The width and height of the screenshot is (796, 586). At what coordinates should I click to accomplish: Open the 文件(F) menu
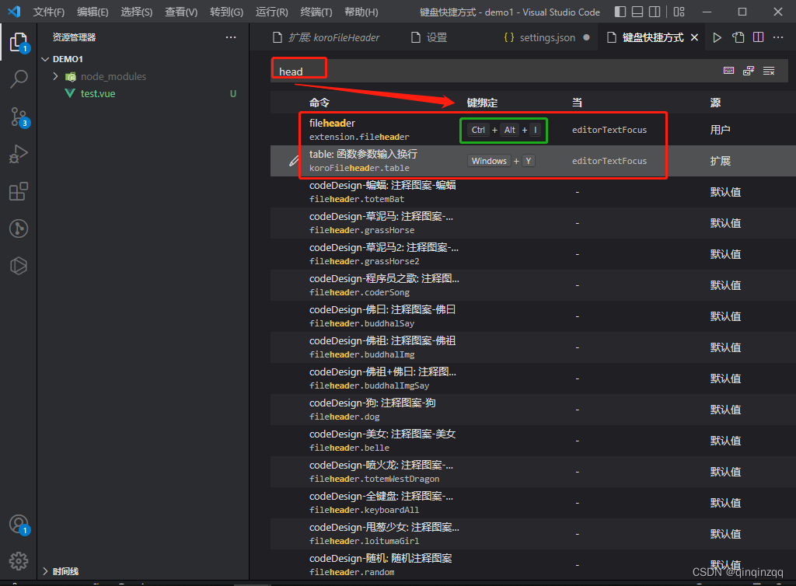49,12
